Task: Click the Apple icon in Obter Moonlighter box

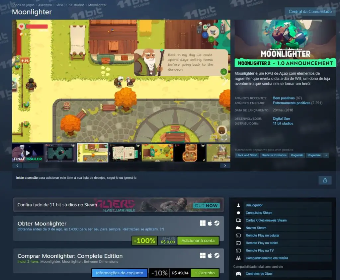Action: point(210,223)
